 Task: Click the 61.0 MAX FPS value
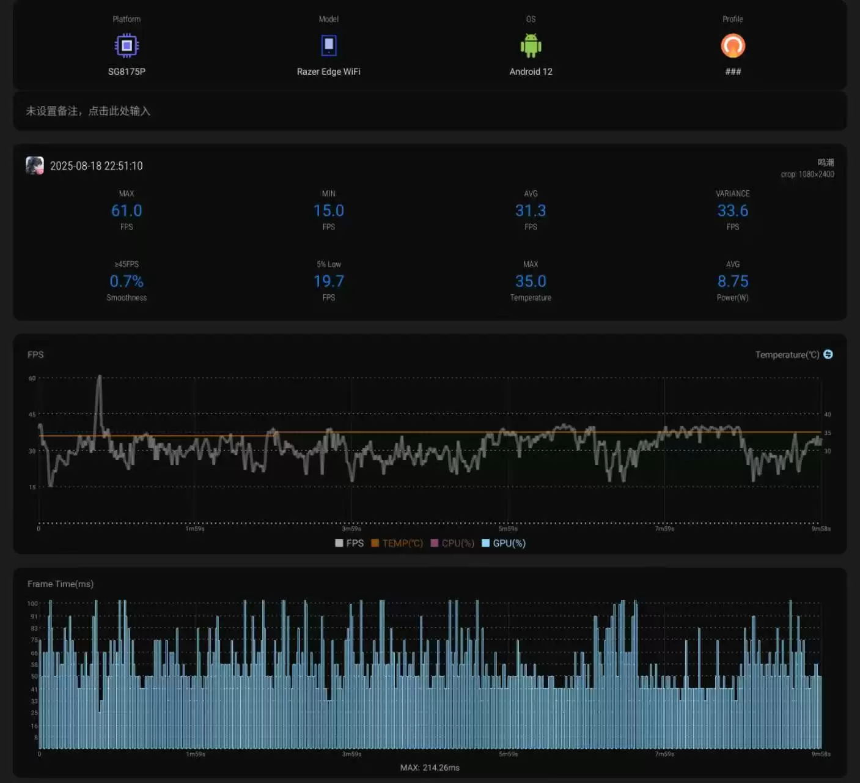click(127, 211)
